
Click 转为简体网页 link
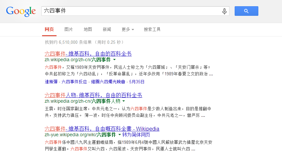click(x=136, y=135)
